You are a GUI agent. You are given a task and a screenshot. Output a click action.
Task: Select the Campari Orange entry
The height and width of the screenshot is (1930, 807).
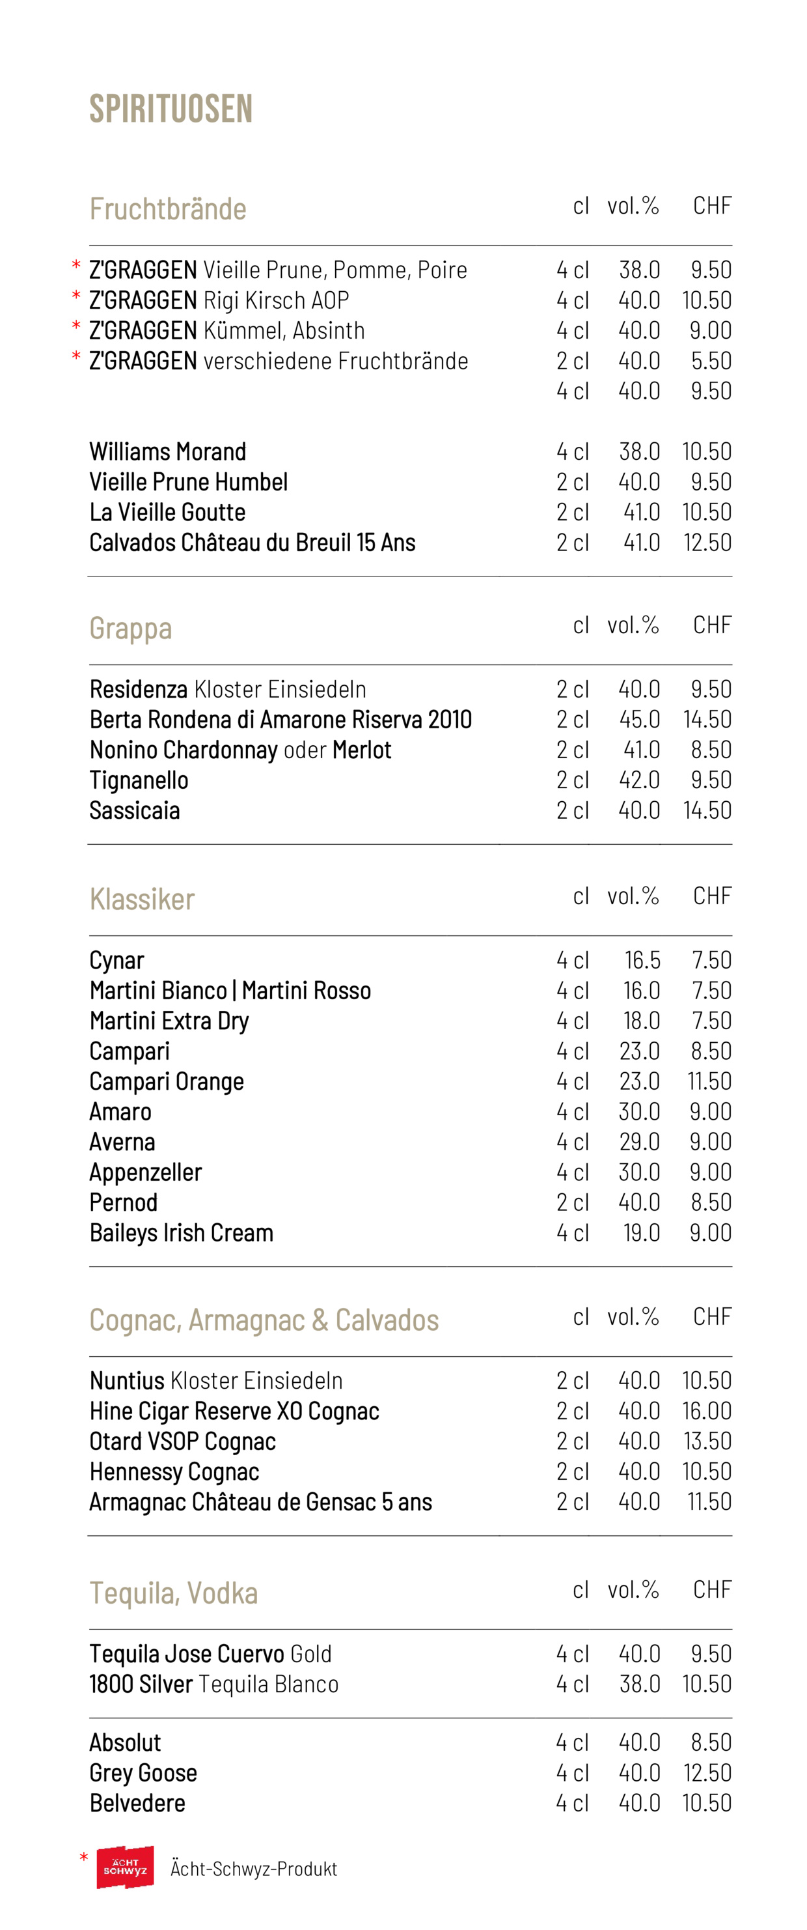(167, 1081)
